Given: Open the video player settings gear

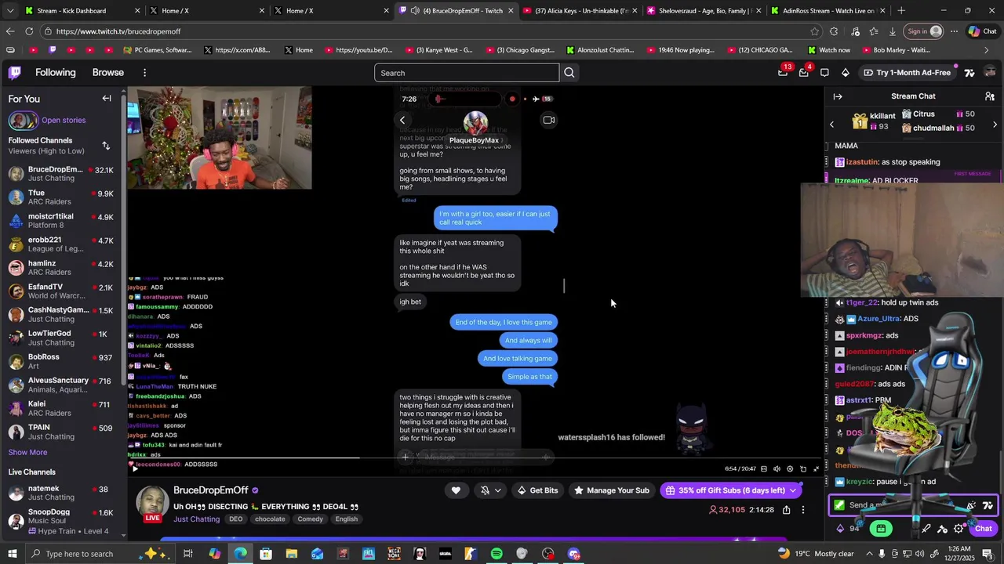Looking at the screenshot, I should pos(790,469).
